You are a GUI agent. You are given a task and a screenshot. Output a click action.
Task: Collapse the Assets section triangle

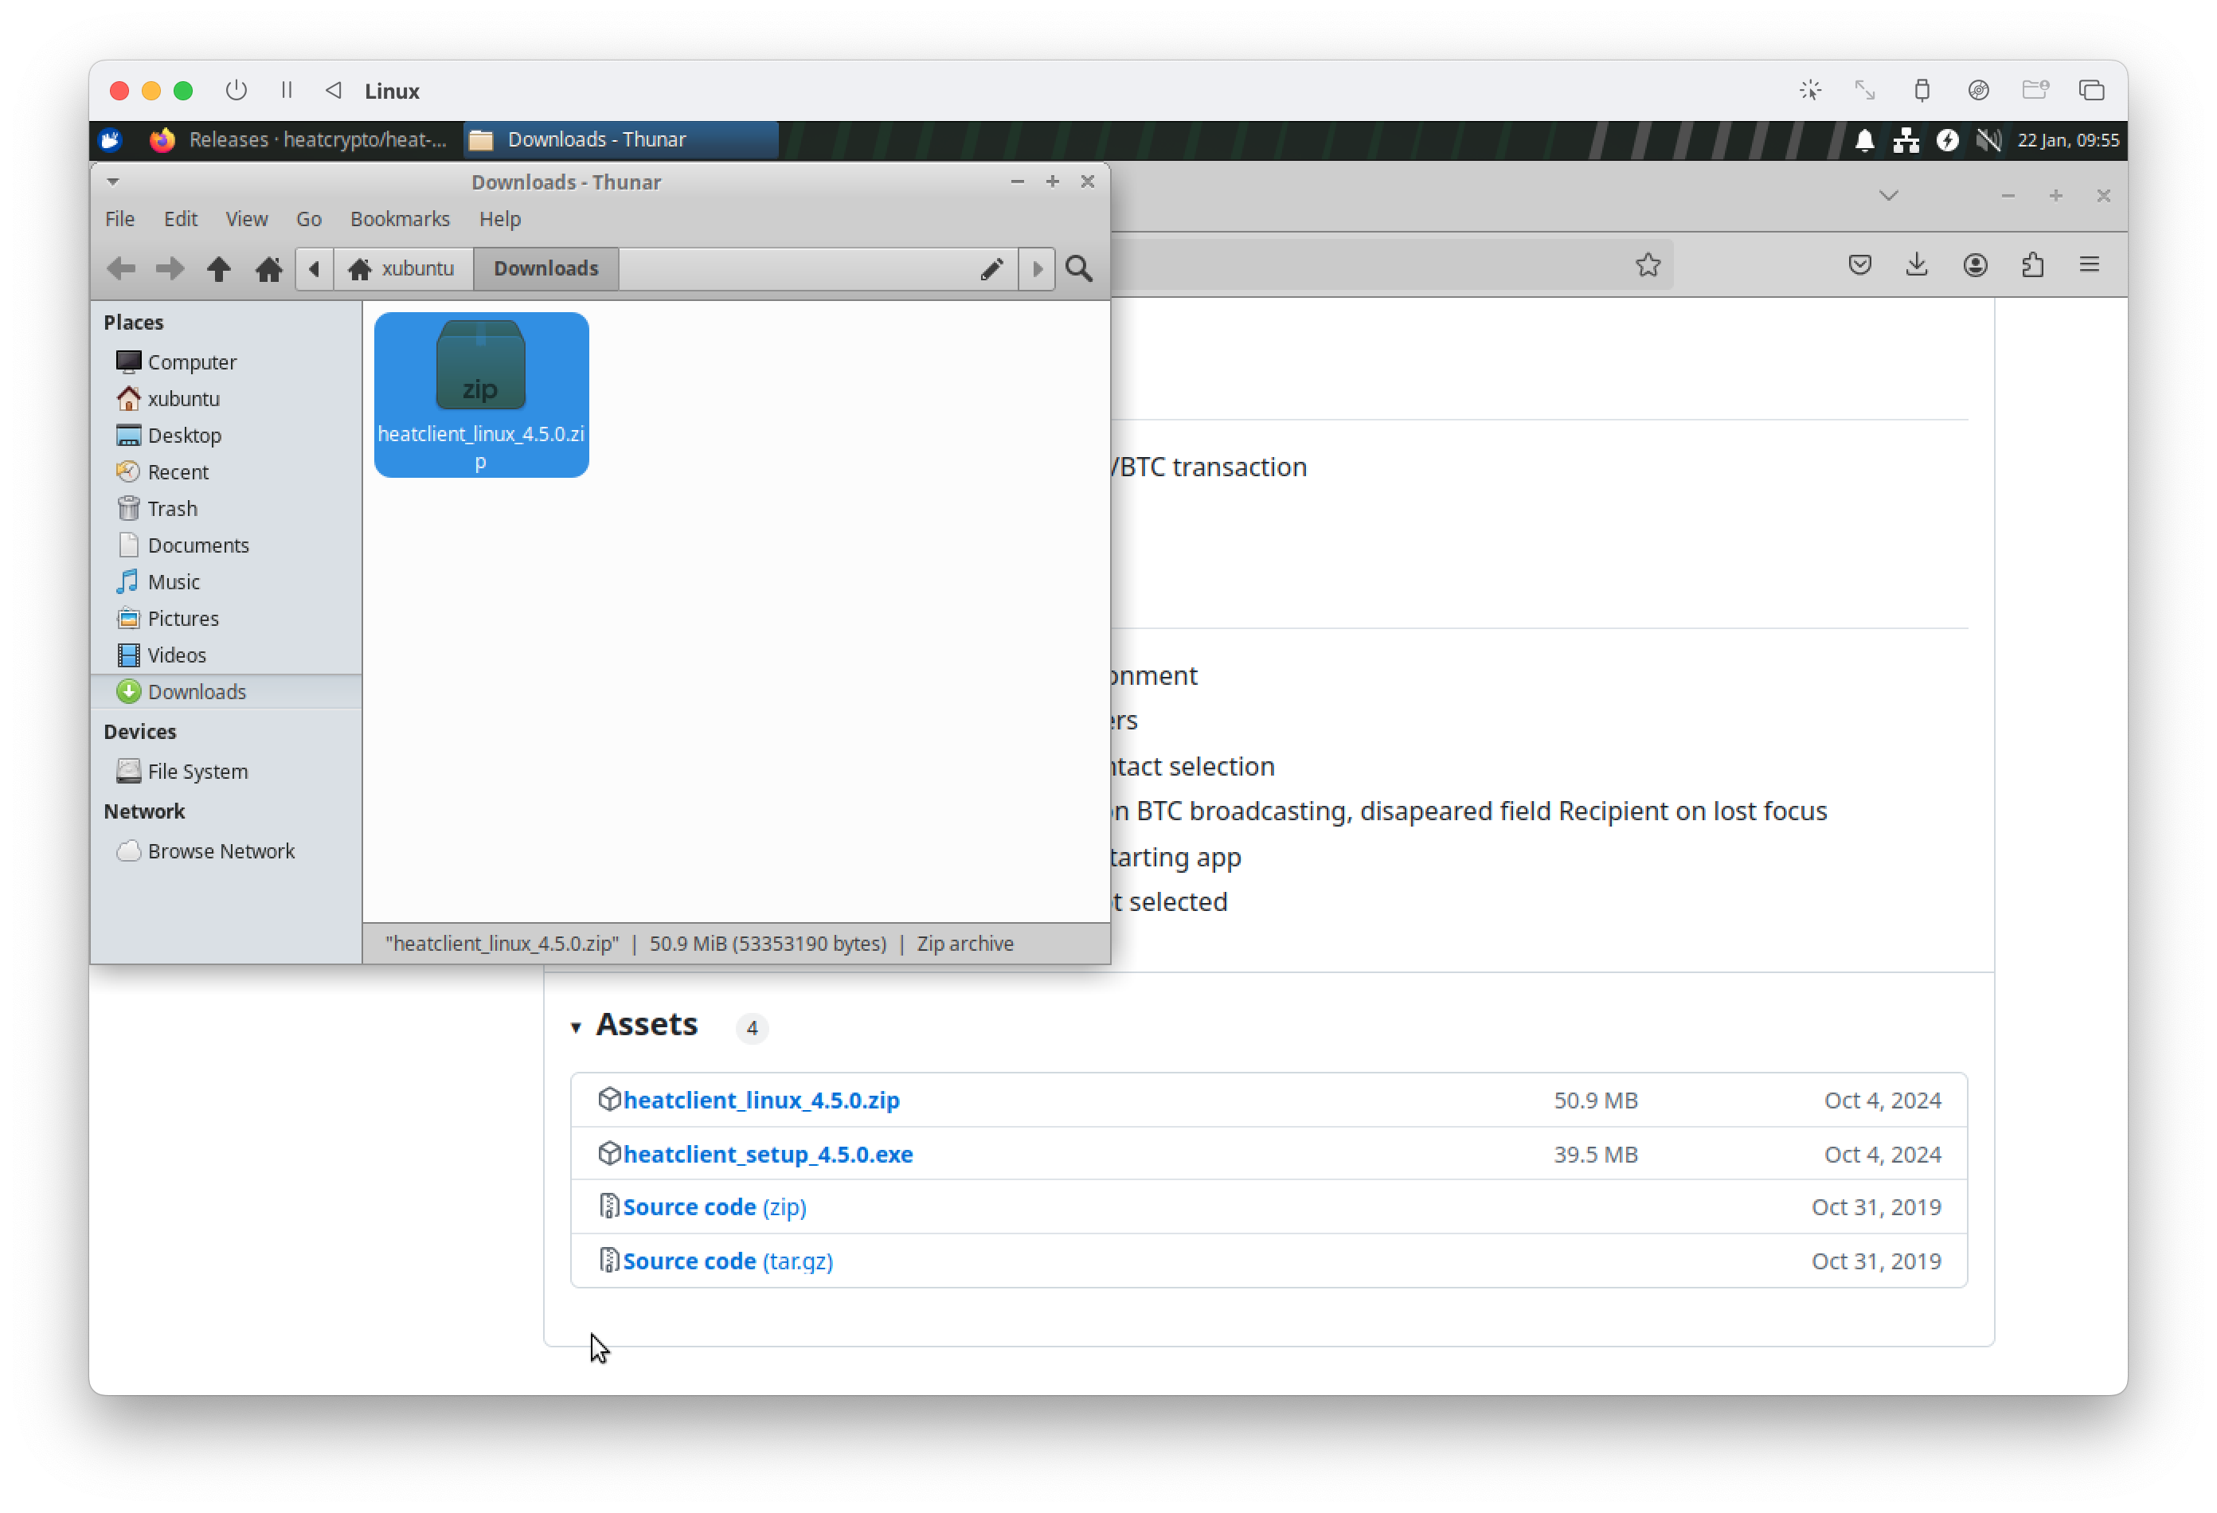point(575,1027)
